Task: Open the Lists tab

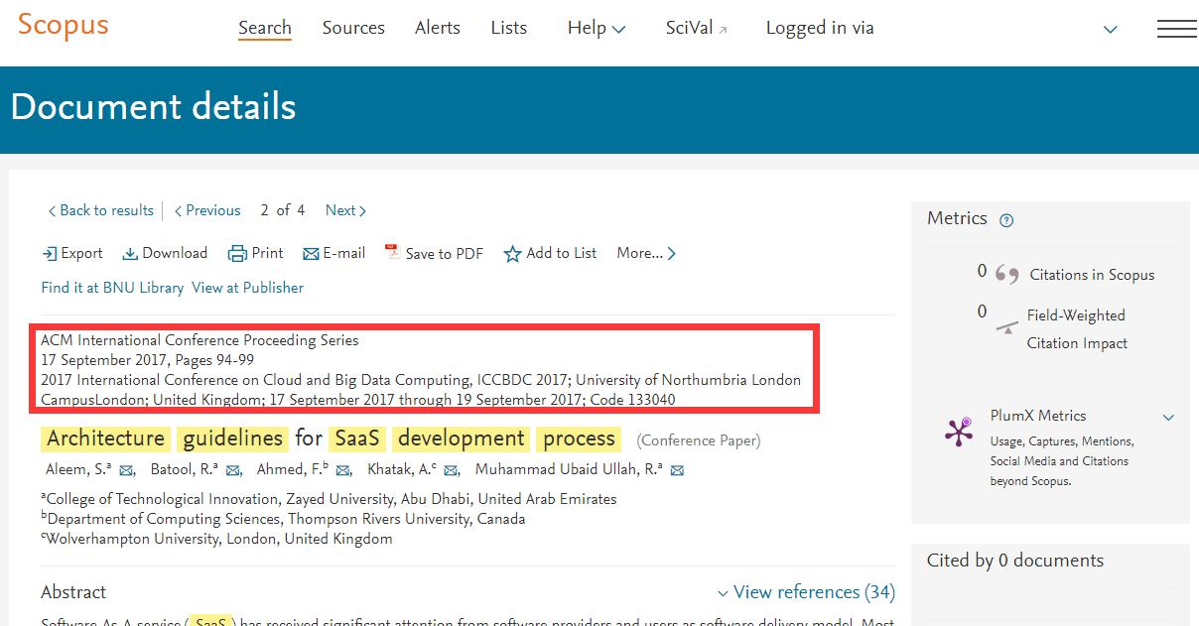Action: click(509, 28)
